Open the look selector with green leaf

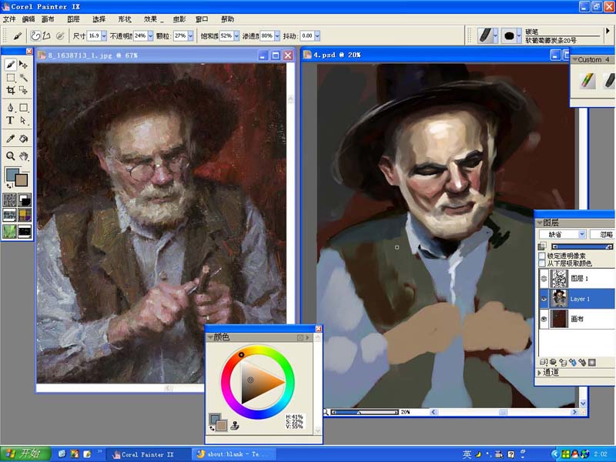click(x=10, y=231)
